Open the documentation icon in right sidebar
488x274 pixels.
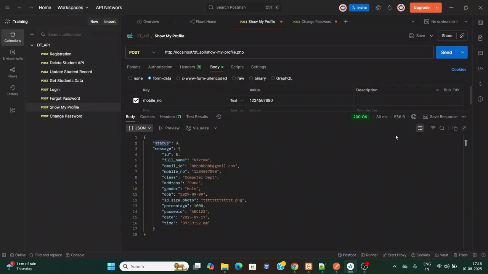click(x=480, y=38)
